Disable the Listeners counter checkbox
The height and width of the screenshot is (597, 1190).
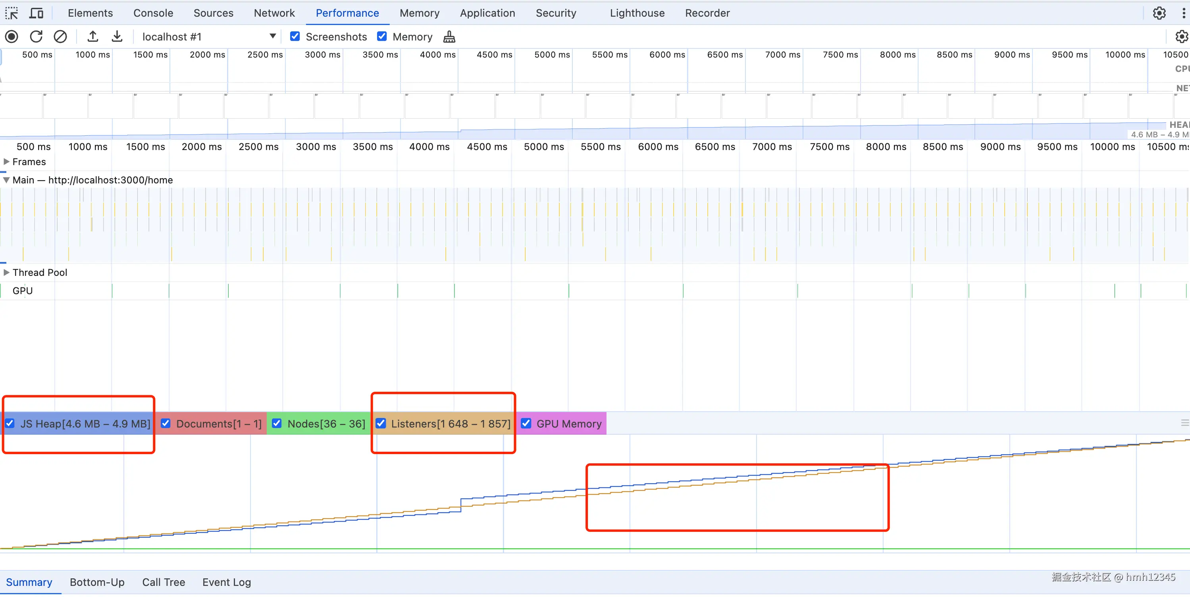tap(381, 423)
